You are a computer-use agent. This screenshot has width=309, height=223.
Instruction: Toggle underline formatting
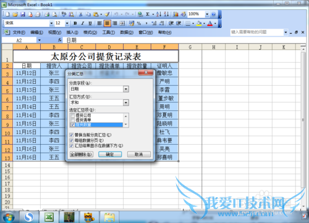click(90, 23)
